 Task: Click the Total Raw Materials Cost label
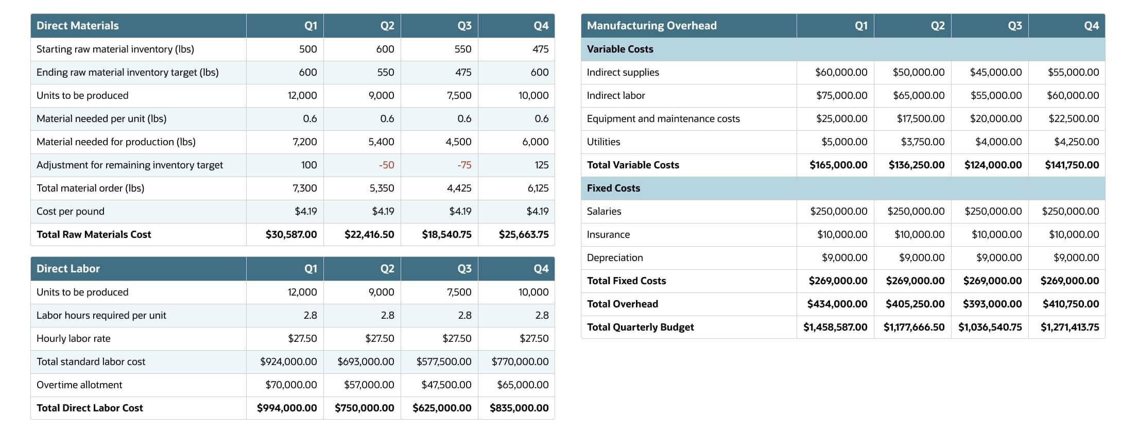tap(94, 235)
